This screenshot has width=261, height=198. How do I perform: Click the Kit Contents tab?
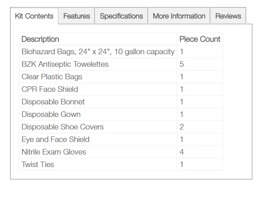pos(34,16)
